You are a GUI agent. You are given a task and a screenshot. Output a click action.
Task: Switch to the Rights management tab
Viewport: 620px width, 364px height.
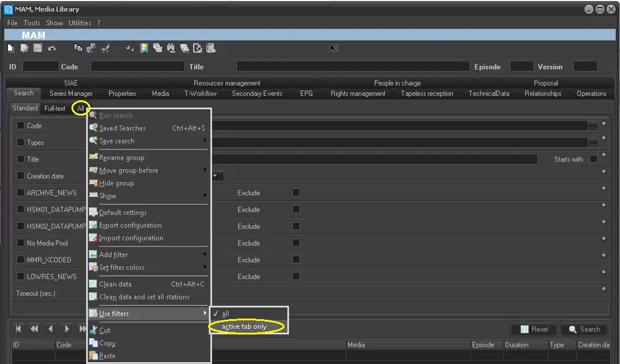coord(358,93)
